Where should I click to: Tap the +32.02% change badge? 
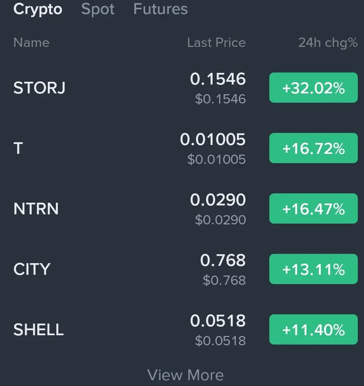click(x=313, y=88)
